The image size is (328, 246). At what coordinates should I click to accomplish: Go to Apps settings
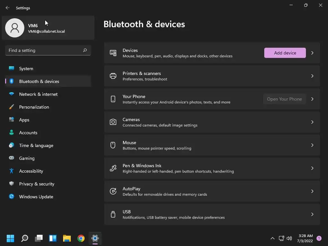[48, 120]
